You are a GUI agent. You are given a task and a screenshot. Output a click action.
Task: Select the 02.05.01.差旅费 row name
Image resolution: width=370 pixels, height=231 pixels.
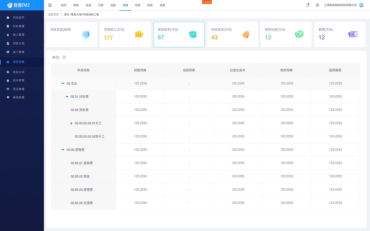pyautogui.click(x=82, y=163)
